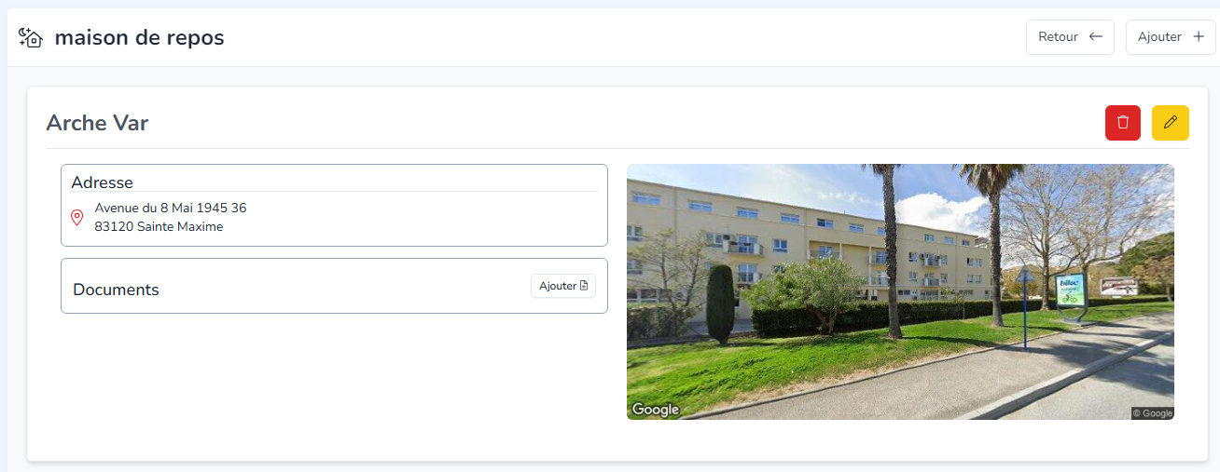Viewport: 1220px width, 472px height.
Task: Go back using the Retour button
Action: (x=1070, y=37)
